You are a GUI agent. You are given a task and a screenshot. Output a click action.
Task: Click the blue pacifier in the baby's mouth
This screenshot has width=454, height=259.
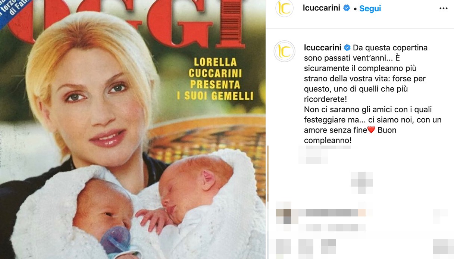[116, 240]
